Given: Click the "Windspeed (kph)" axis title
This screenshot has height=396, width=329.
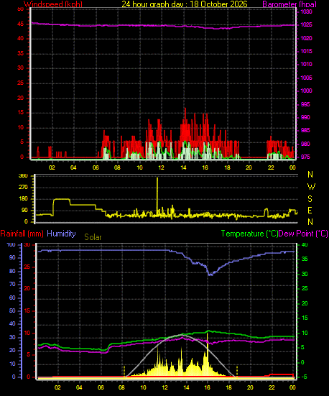Looking at the screenshot, I should click(x=53, y=4).
